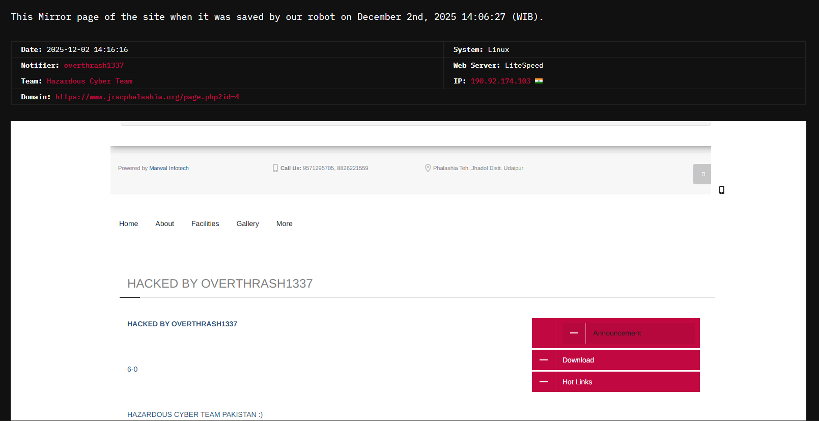
Task: Click the black mobile device icon
Action: click(721, 190)
